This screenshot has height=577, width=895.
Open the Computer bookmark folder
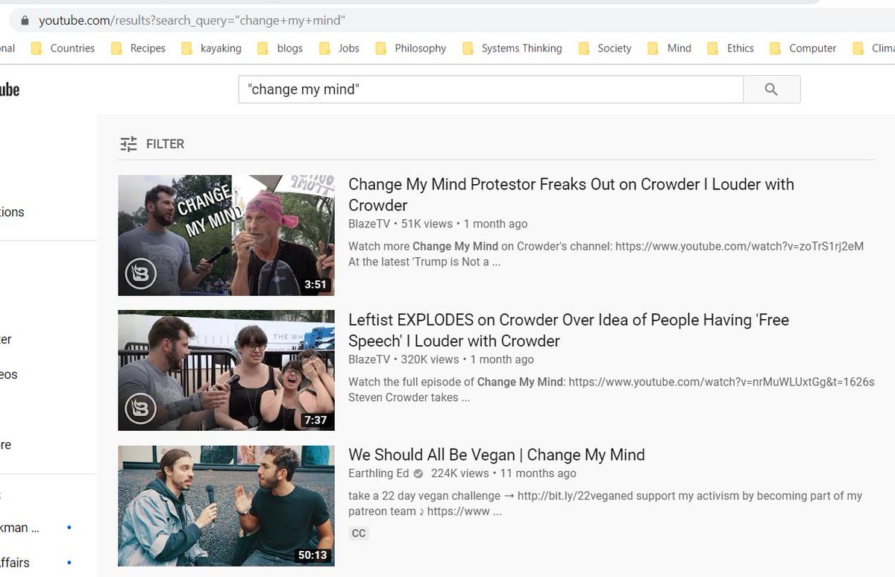click(803, 48)
